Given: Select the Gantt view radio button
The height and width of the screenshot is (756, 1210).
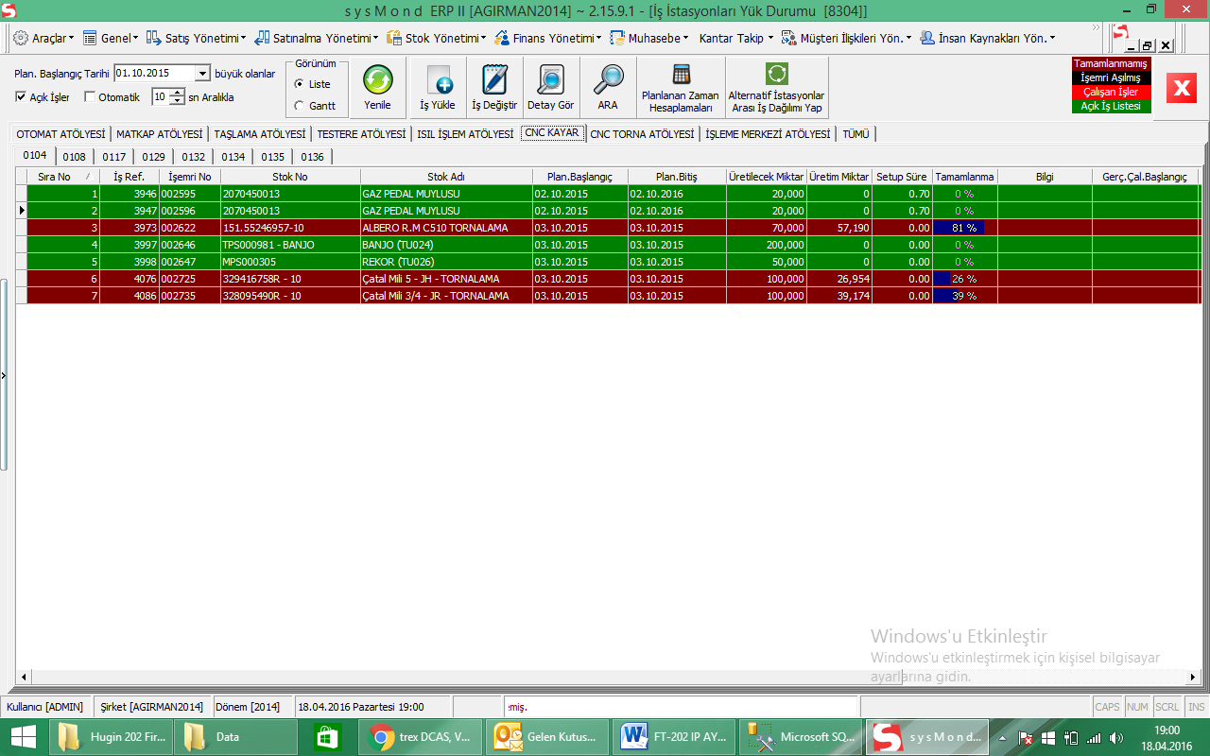Looking at the screenshot, I should 300,106.
